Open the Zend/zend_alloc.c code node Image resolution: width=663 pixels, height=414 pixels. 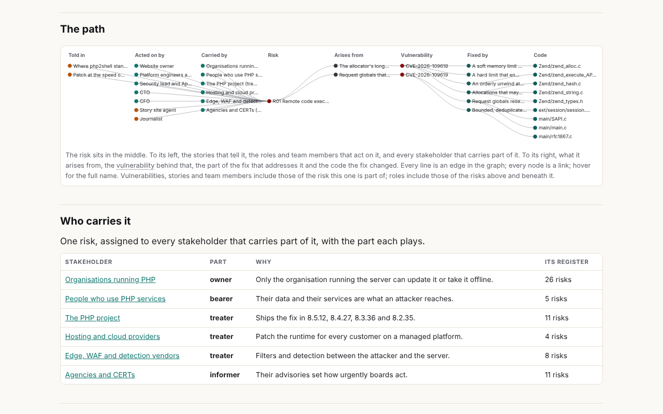(557, 66)
